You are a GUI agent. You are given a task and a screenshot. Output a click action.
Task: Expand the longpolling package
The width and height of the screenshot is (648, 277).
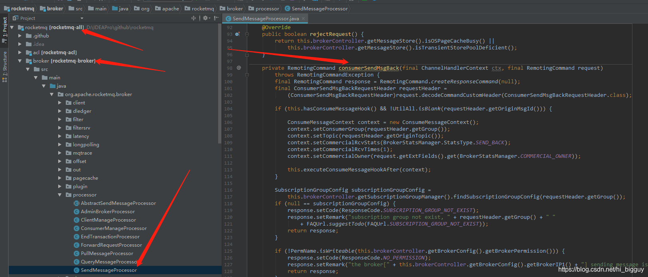(60, 145)
